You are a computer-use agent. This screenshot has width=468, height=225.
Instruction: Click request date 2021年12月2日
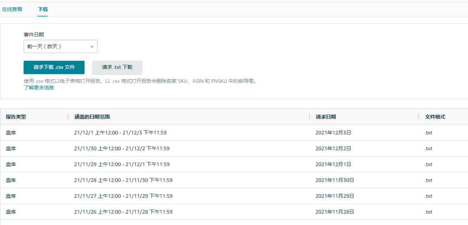pyautogui.click(x=333, y=148)
